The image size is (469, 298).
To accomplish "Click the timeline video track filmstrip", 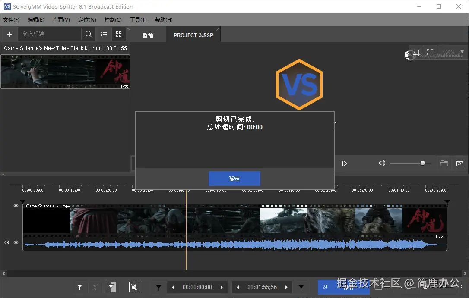I will pyautogui.click(x=234, y=221).
